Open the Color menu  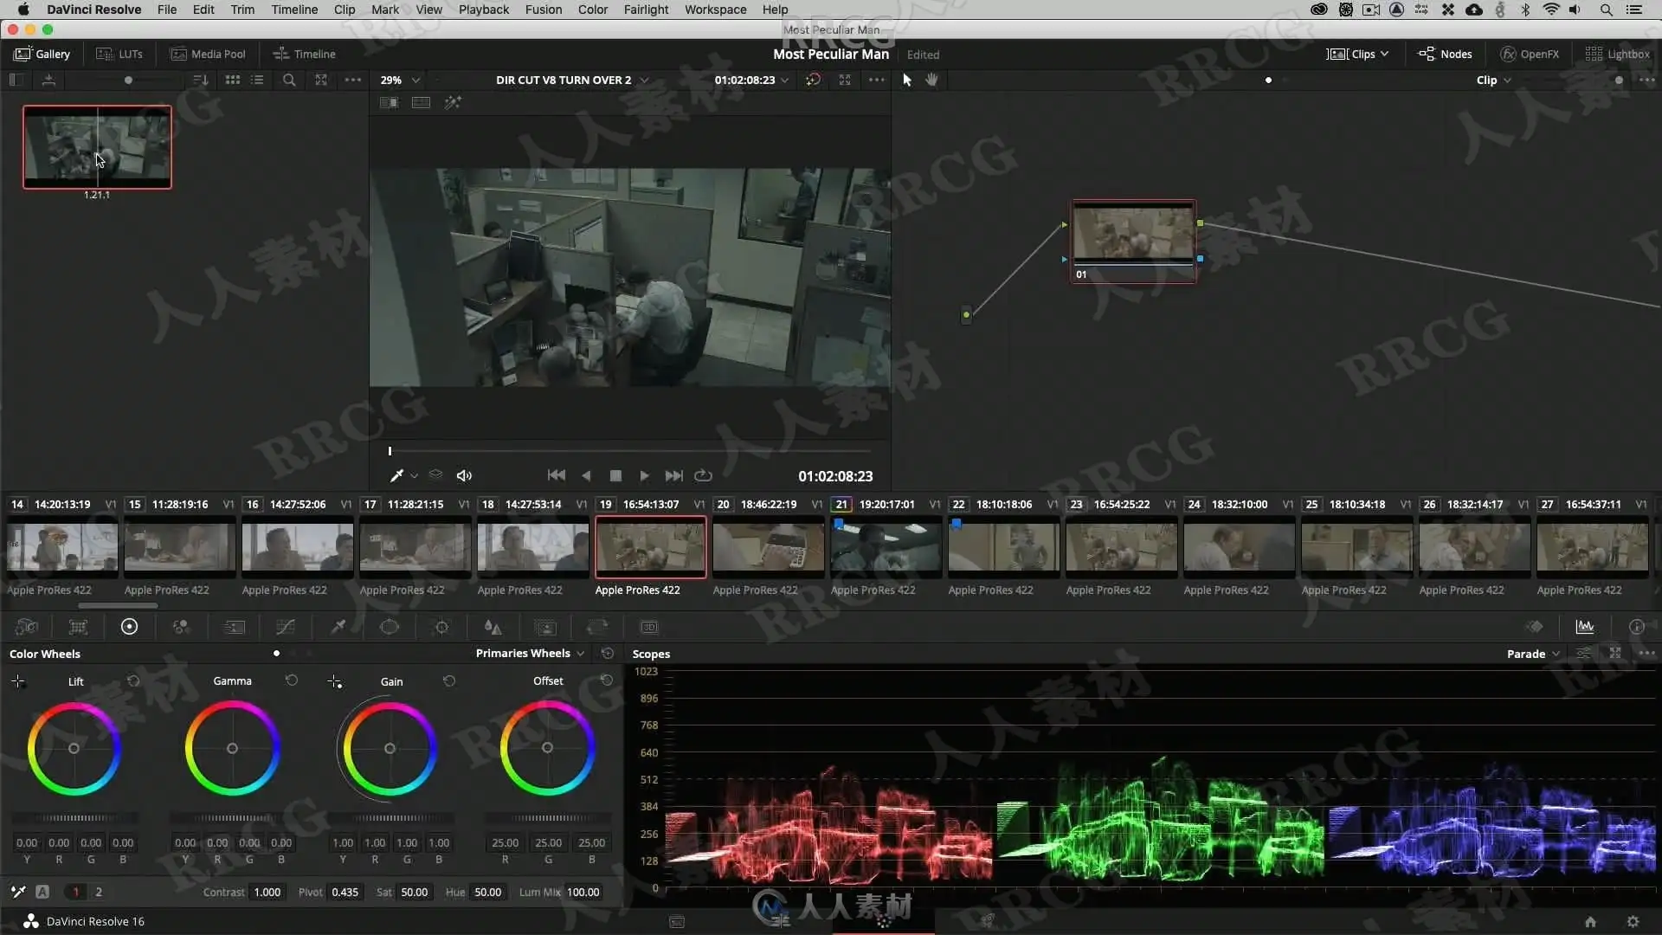pyautogui.click(x=593, y=10)
